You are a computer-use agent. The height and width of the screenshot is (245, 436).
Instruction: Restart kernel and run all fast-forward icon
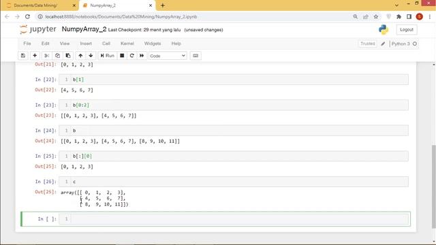pos(142,56)
